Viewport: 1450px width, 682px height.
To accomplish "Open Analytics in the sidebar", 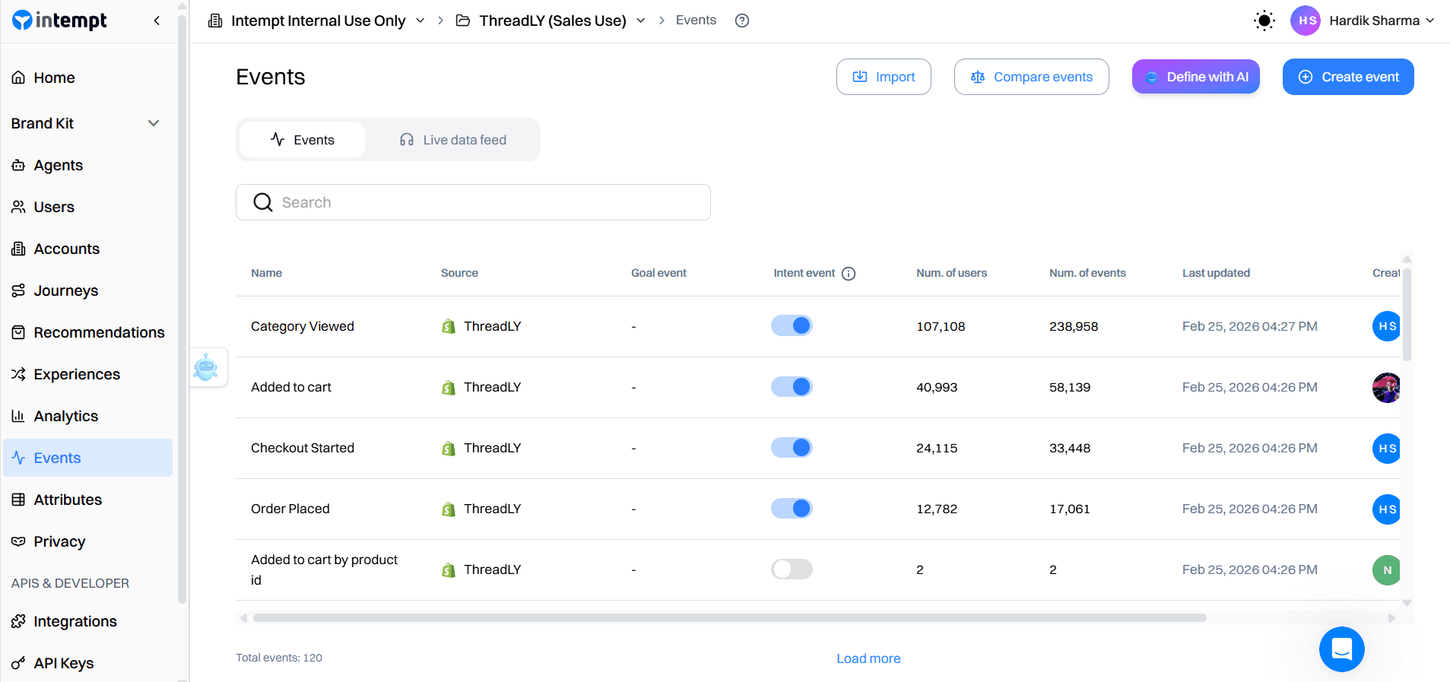I will coord(65,416).
